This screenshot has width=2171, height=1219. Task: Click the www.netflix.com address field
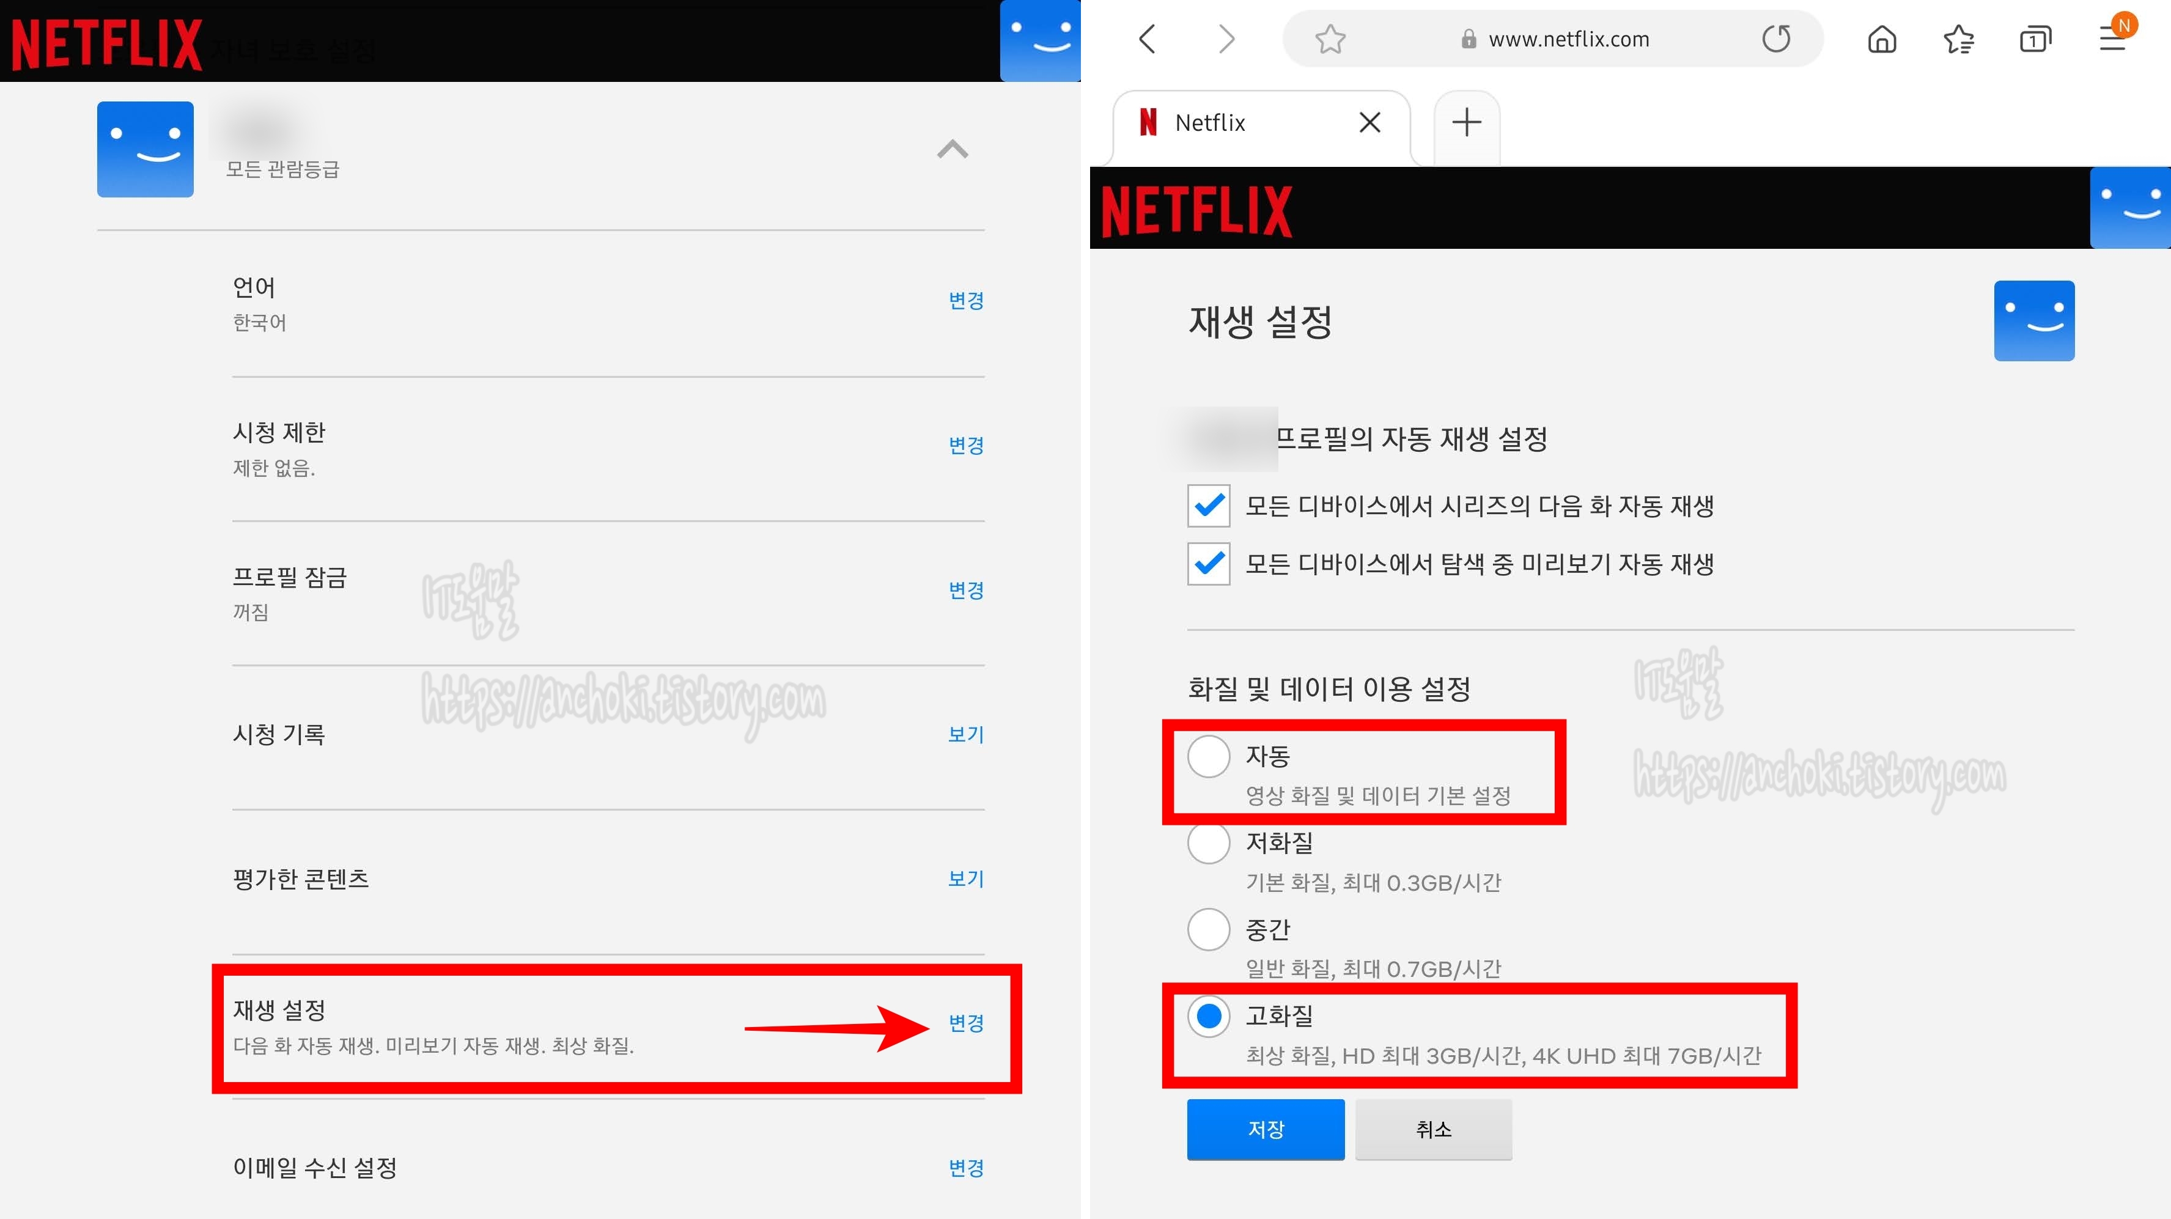click(1568, 39)
